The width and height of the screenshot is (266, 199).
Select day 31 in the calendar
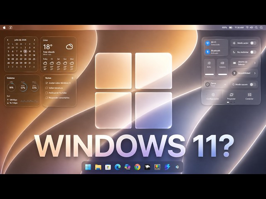pos(30,63)
